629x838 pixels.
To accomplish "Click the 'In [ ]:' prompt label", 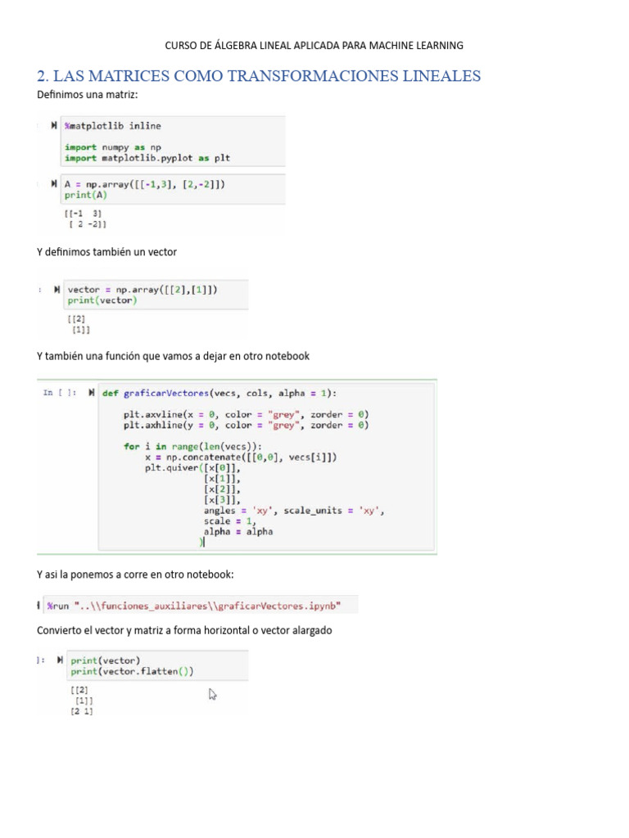I will click(59, 393).
